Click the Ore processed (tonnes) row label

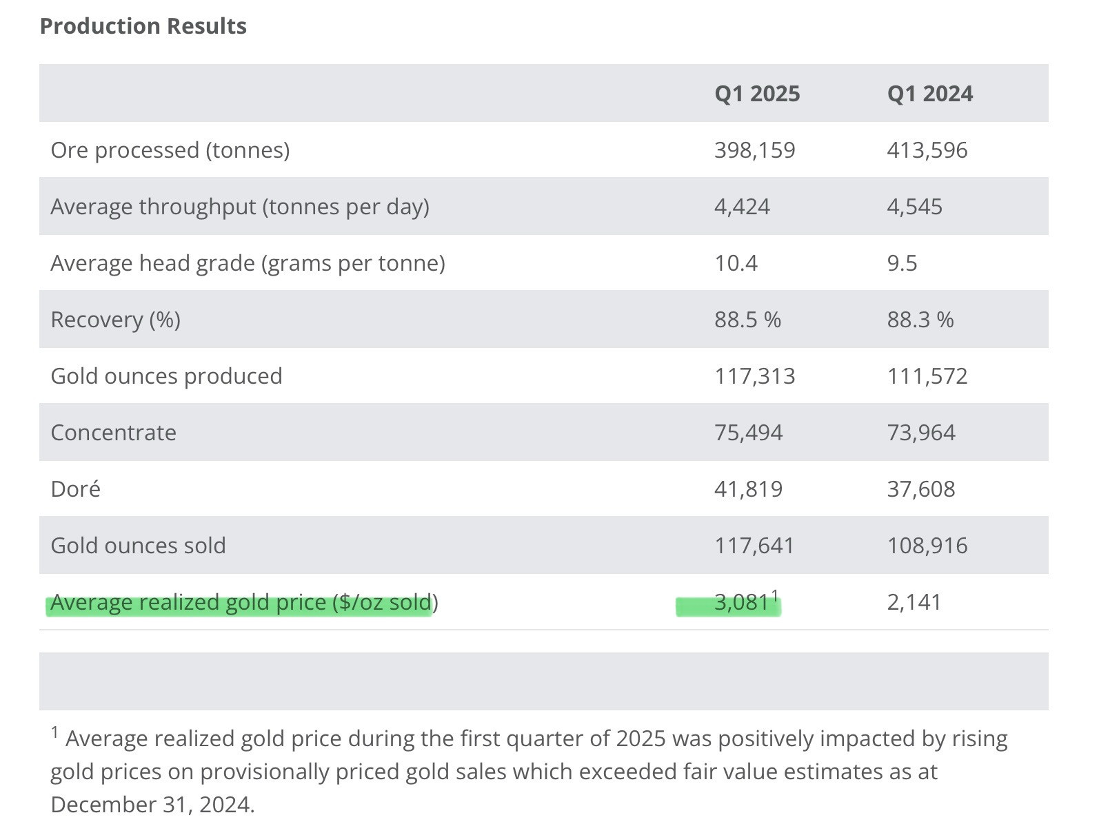(x=170, y=150)
